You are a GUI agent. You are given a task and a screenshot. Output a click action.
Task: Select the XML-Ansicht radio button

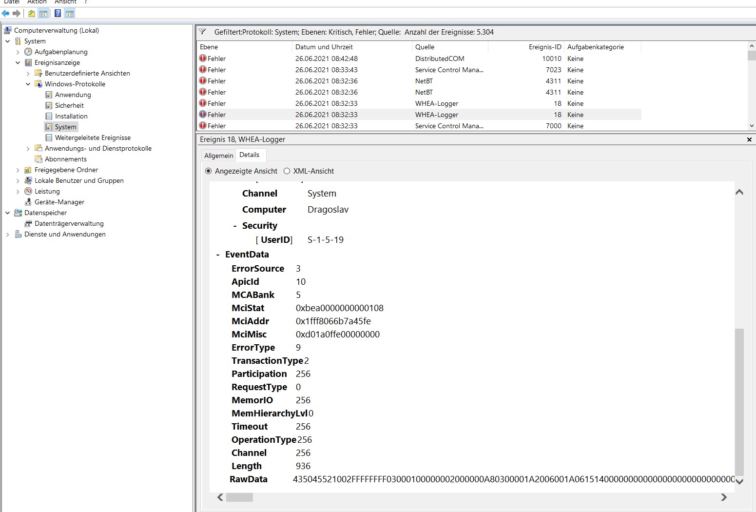tap(287, 171)
